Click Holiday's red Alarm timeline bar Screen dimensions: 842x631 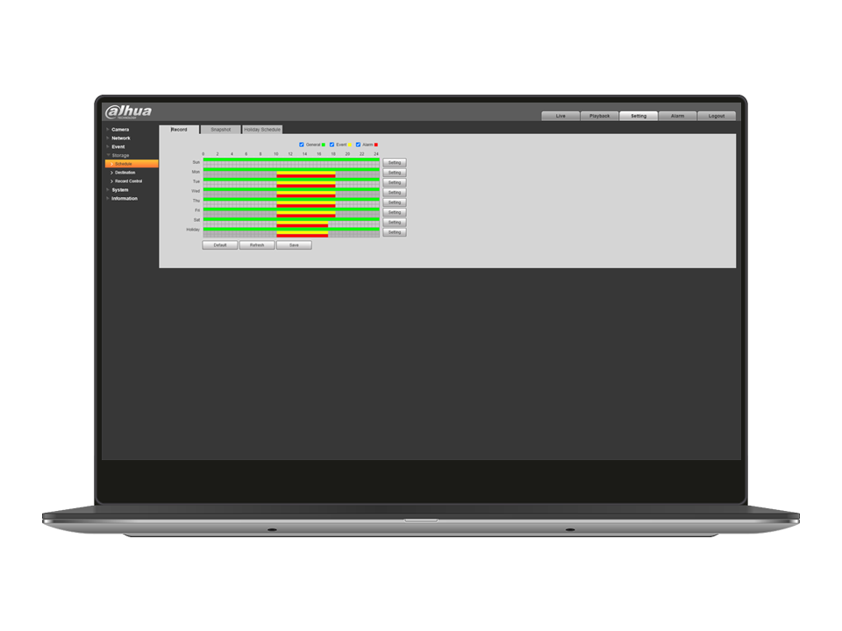click(303, 236)
